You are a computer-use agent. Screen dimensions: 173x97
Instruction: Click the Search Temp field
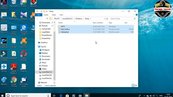click(123, 19)
